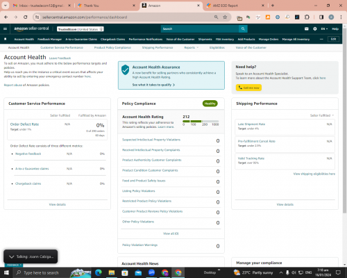Click the volume speaker tray icon
The height and width of the screenshot is (278, 347).
click(x=294, y=272)
